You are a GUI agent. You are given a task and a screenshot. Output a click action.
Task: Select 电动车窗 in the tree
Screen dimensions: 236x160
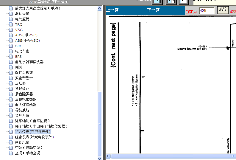click(22, 51)
